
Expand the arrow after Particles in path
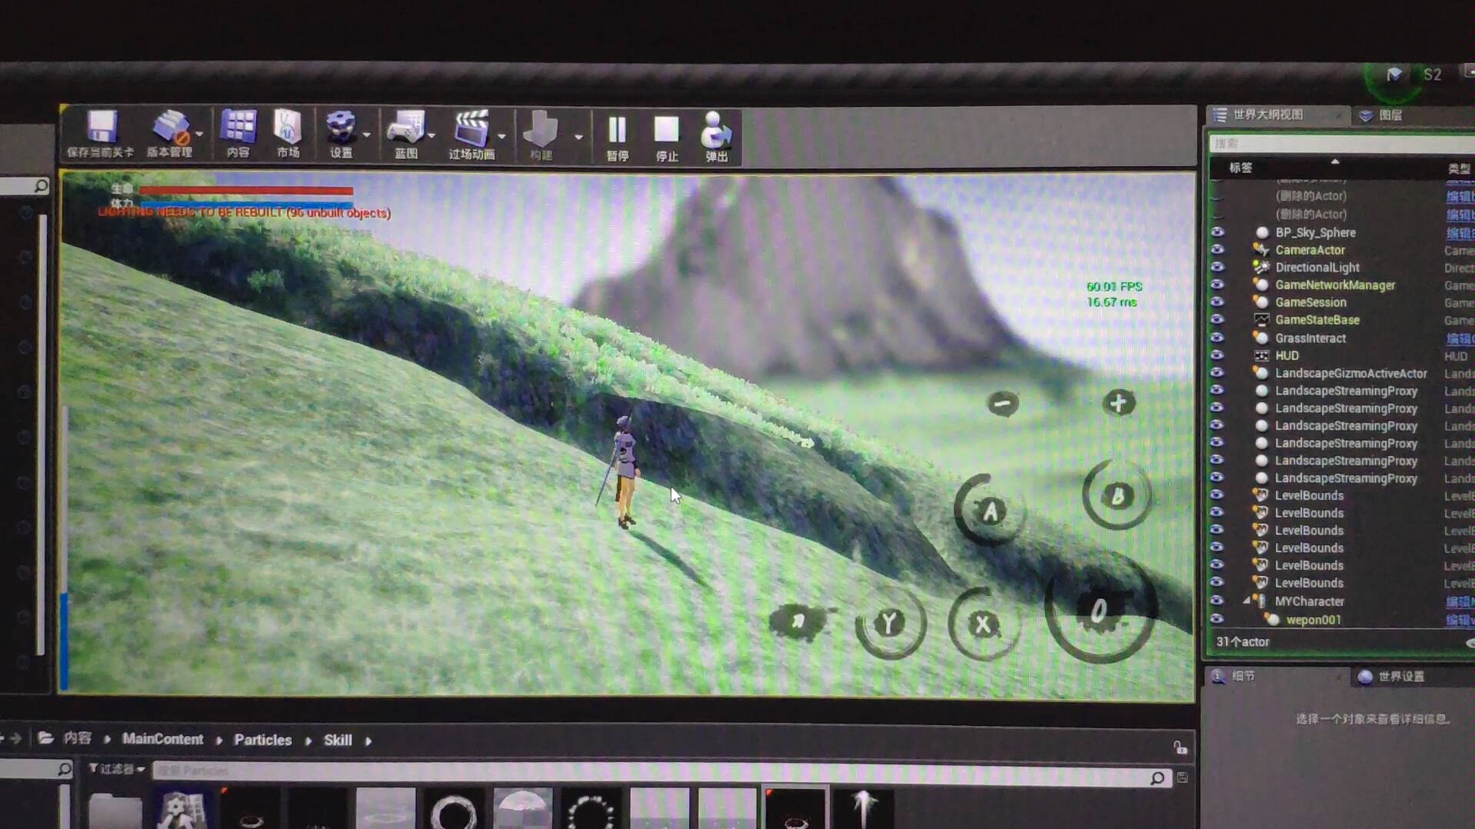(308, 741)
